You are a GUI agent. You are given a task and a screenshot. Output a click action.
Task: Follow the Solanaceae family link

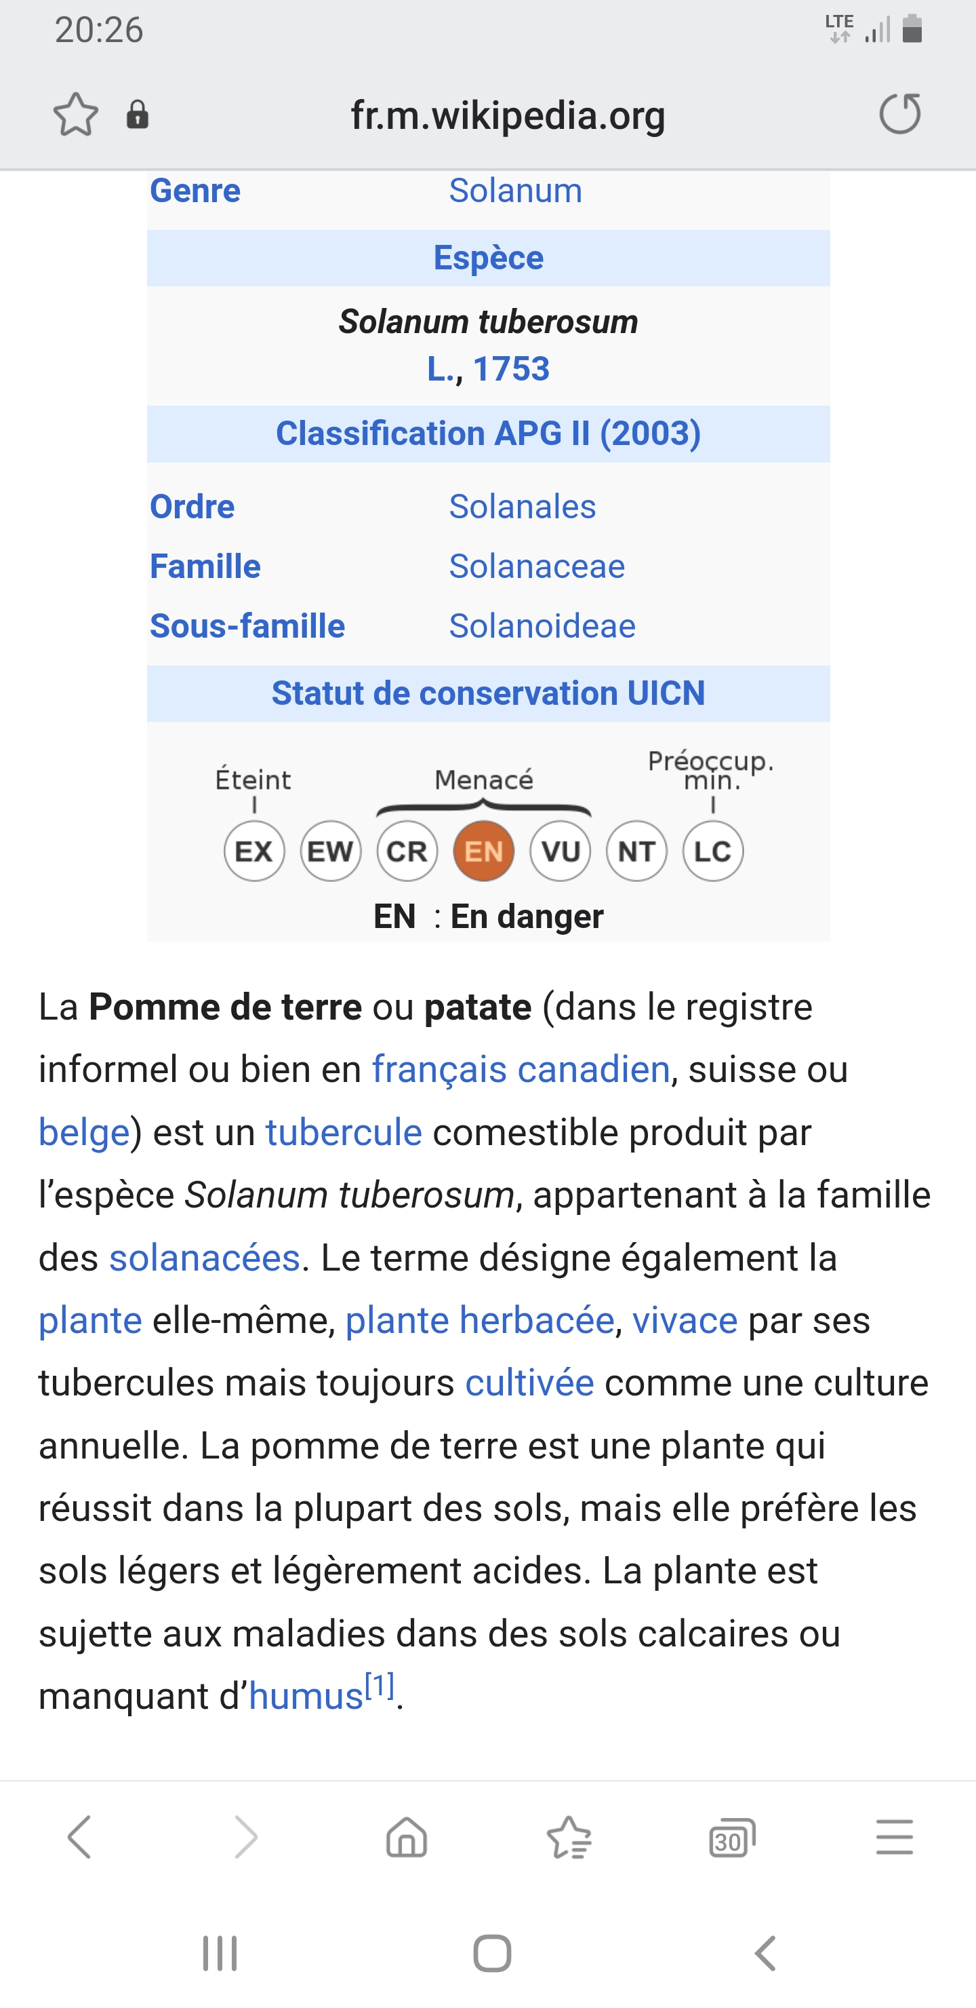coord(537,566)
